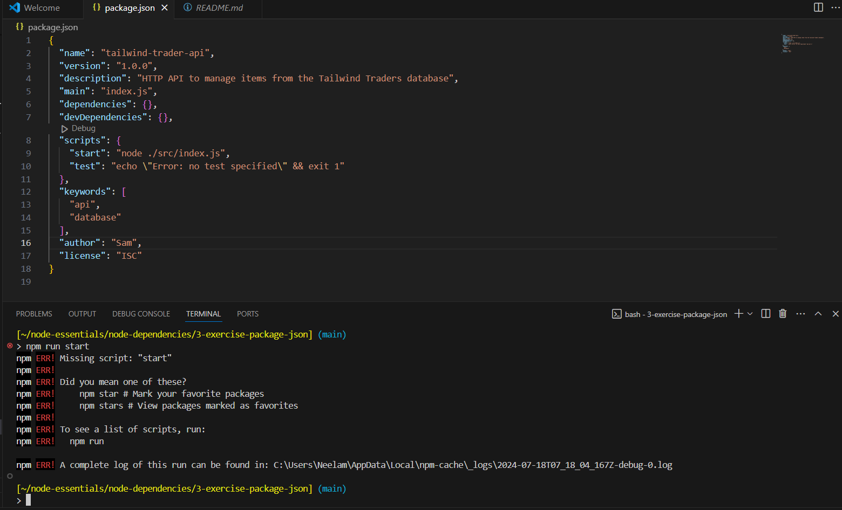Viewport: 842px width, 510px height.
Task: Open the PROBLEMS panel tab
Action: pos(34,314)
